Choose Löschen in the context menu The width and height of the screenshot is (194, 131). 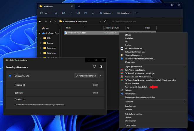[x=128, y=117]
